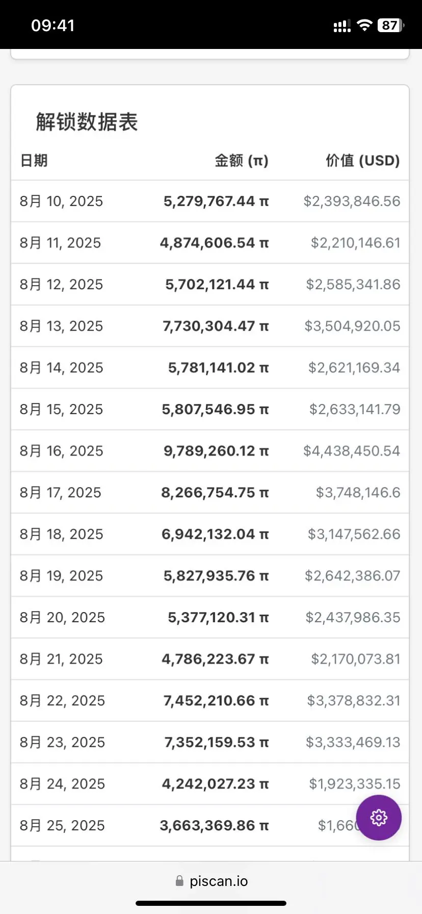Tap the battery indicator showing 87
The height and width of the screenshot is (914, 422).
click(391, 26)
